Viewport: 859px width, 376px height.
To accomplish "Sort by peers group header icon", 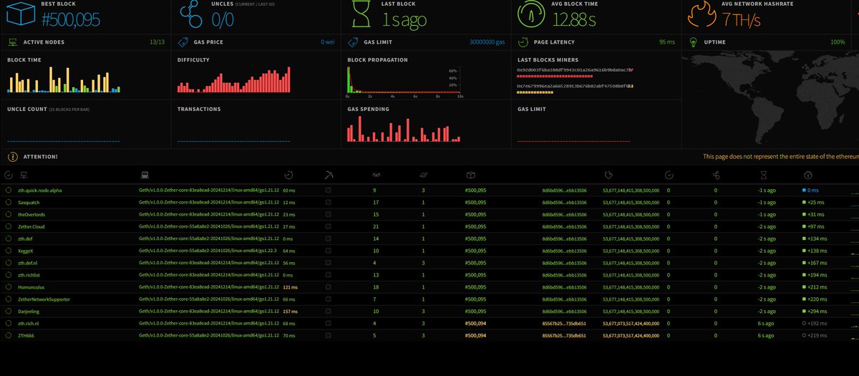I will [377, 174].
